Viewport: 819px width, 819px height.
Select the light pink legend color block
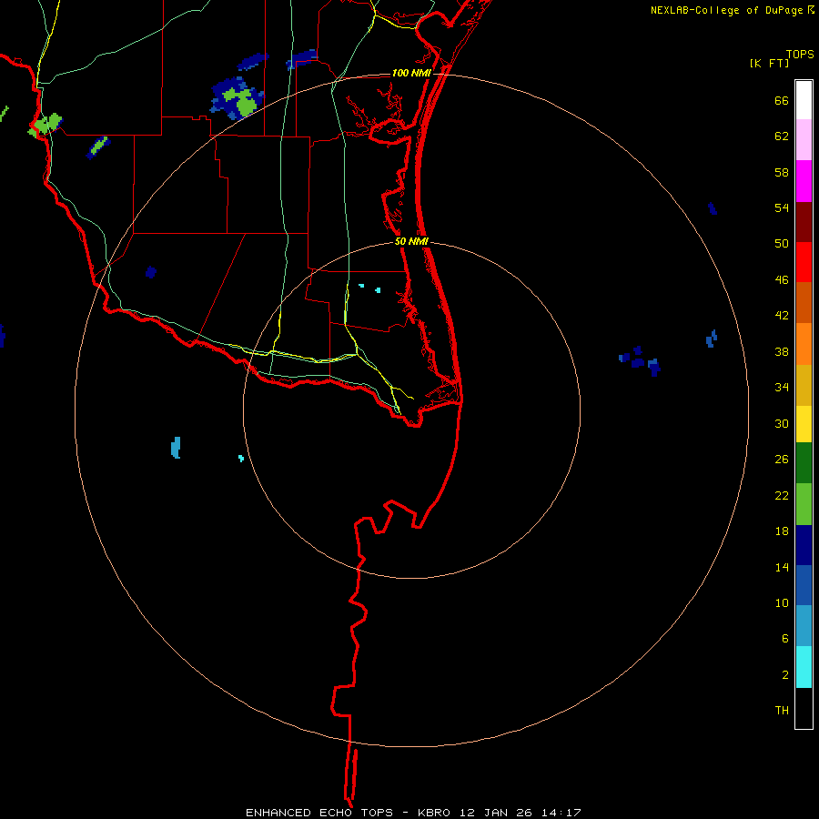pos(804,140)
